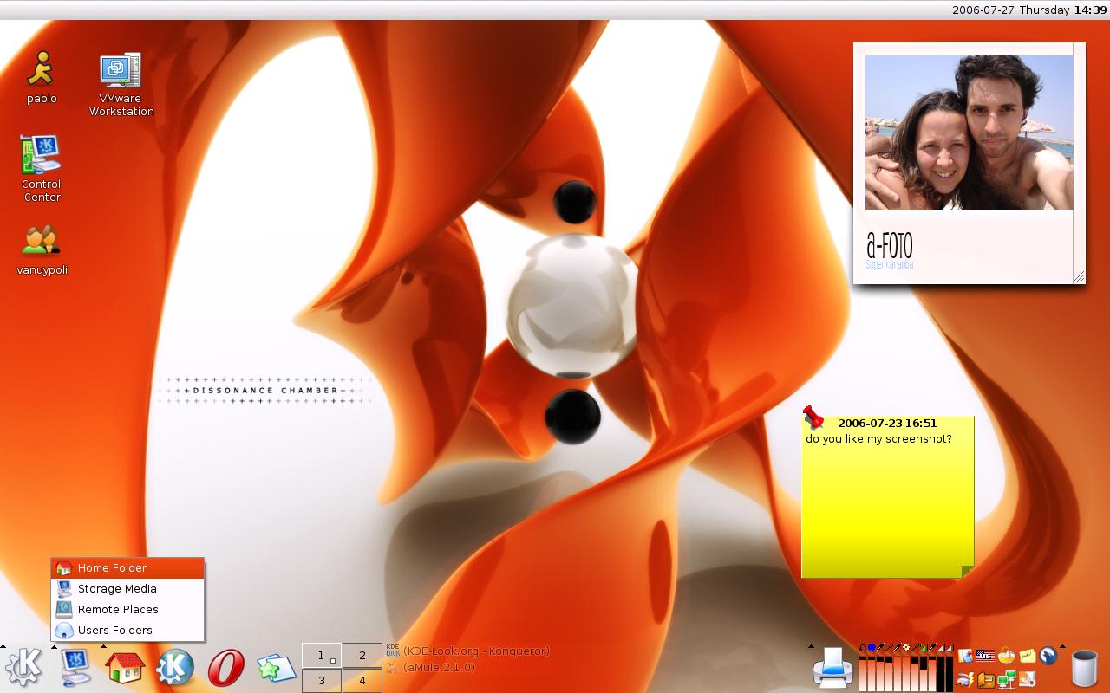Adjust the headphone channel mixer slider
This screenshot has height=693, width=1110.
(x=863, y=673)
